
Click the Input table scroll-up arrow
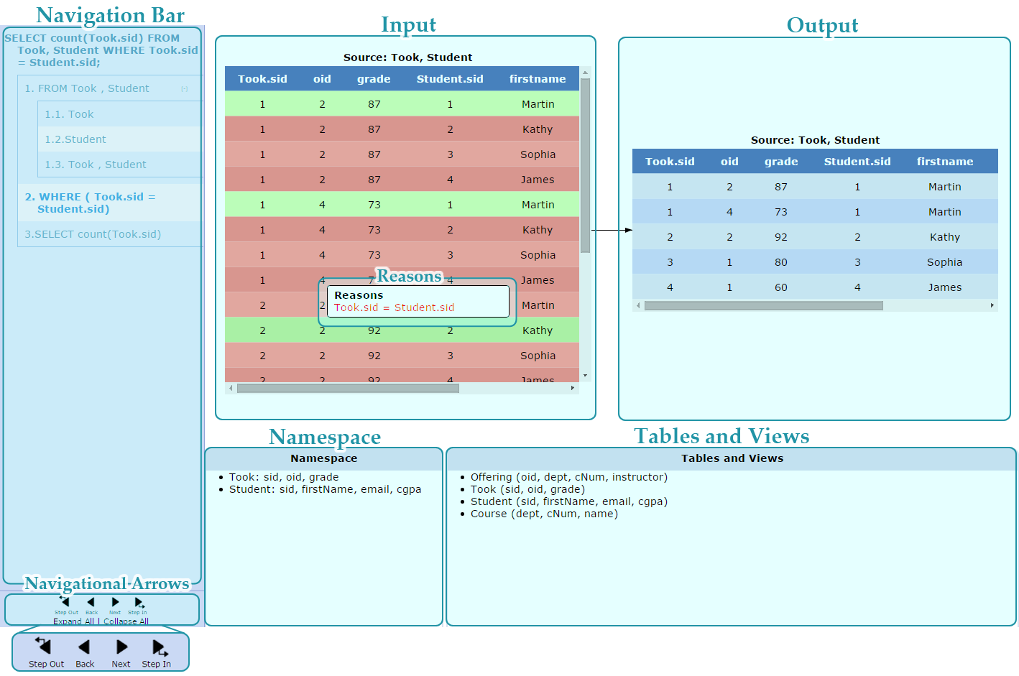(586, 73)
